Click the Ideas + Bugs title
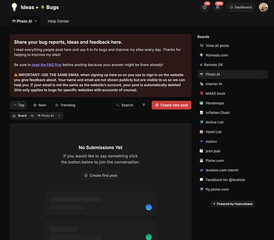274x240 pixels. (x=40, y=7)
